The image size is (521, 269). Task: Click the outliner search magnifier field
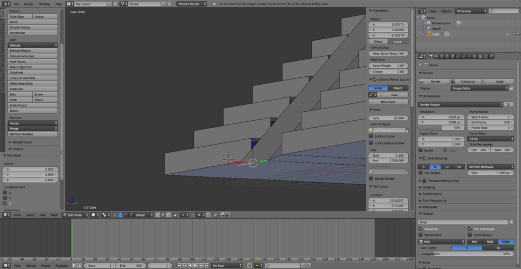tap(504, 11)
